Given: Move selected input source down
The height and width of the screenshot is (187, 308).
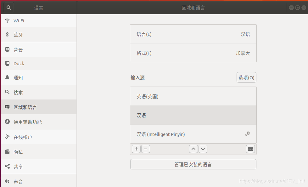Looking at the screenshot, I should [x=203, y=149].
